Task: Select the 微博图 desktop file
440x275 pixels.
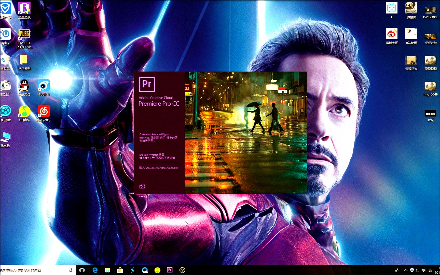Action: pos(411,10)
